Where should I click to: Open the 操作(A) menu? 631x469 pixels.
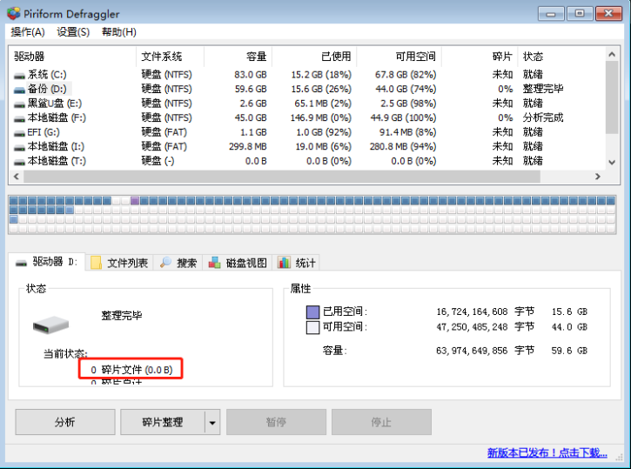(27, 32)
